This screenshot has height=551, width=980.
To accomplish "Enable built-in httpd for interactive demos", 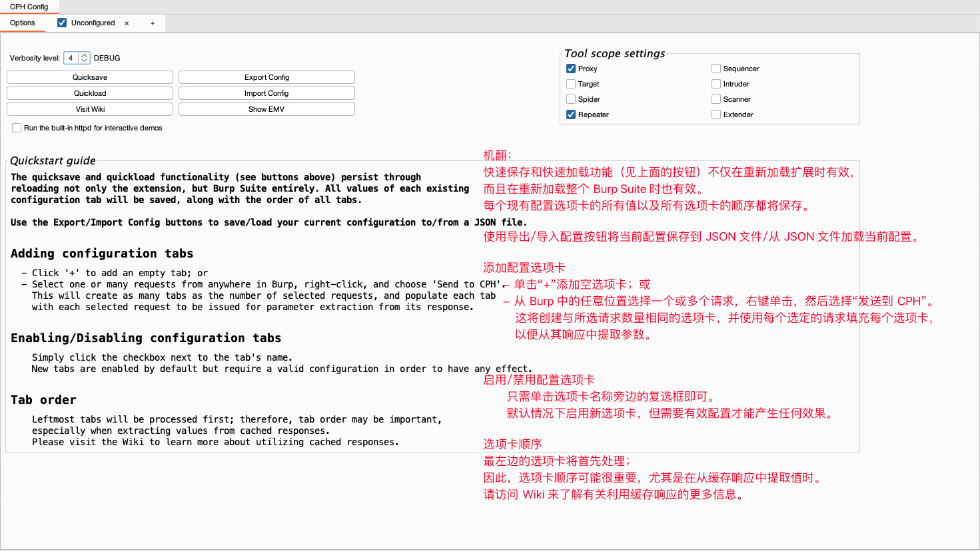I will click(17, 128).
